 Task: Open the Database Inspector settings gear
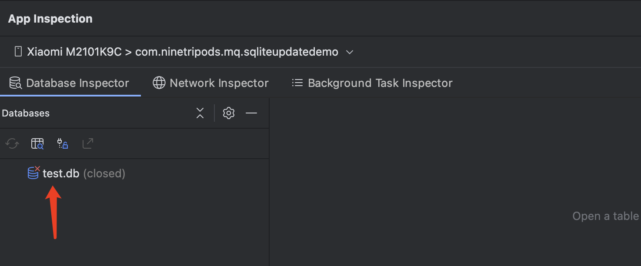(x=228, y=113)
